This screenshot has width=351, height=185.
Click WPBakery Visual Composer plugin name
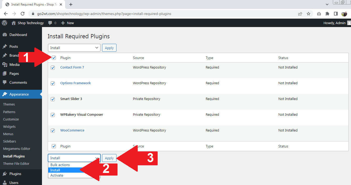click(82, 114)
